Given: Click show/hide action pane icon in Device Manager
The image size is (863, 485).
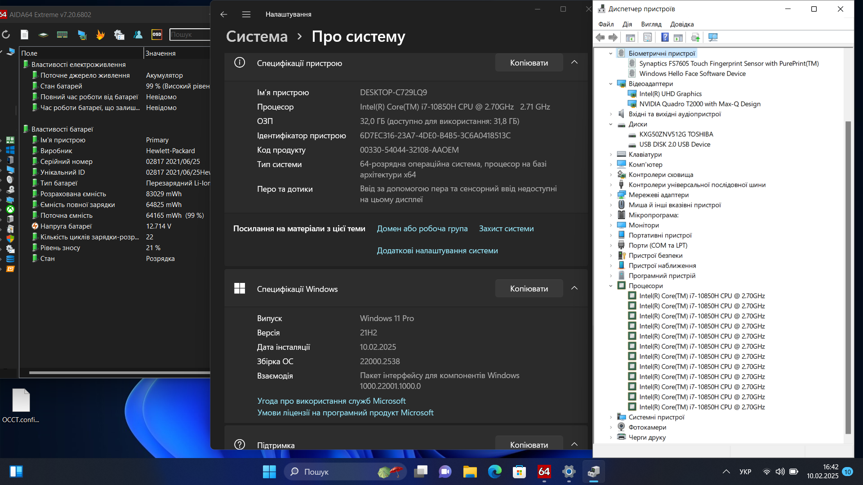Looking at the screenshot, I should click(x=678, y=38).
